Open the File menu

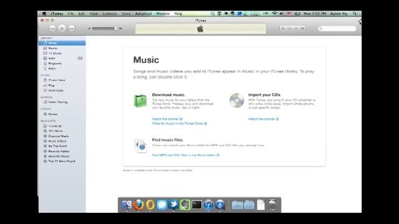pyautogui.click(x=70, y=14)
